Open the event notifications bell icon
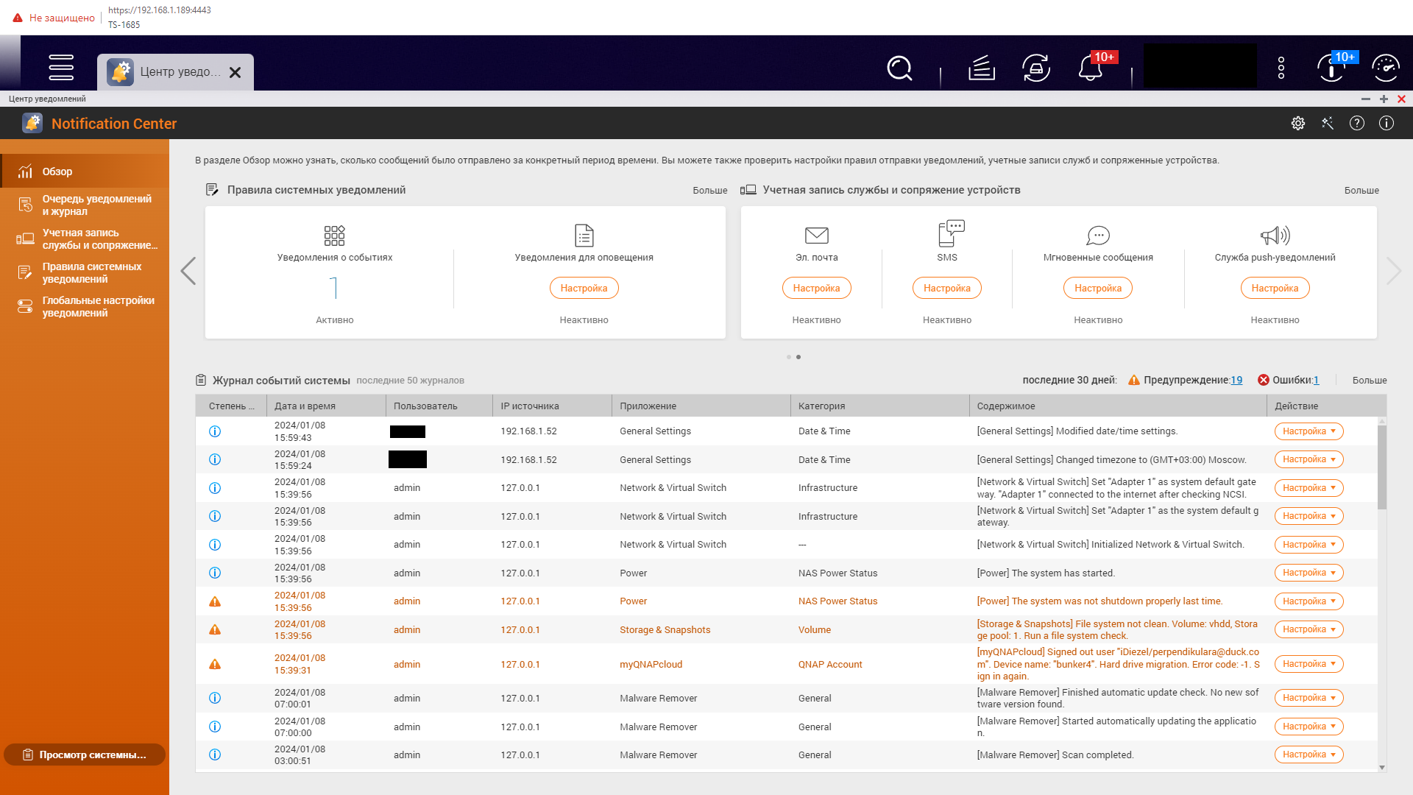1413x795 pixels. click(x=1090, y=68)
